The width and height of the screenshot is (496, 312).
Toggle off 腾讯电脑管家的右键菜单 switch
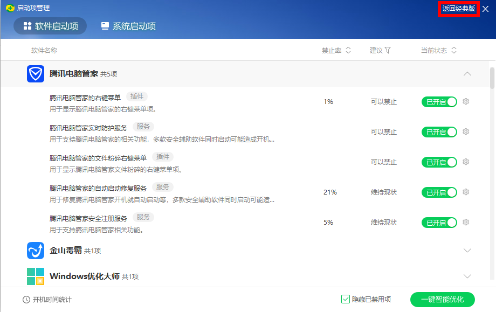pos(439,102)
